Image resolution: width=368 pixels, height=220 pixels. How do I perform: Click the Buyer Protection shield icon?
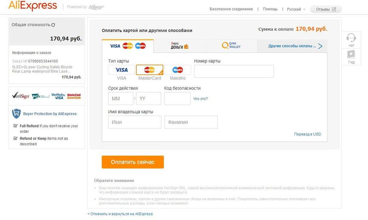tap(16, 114)
